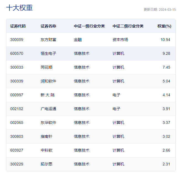Click 信息技术 in the 新大陆 row
This screenshot has width=179, height=174.
[81, 95]
